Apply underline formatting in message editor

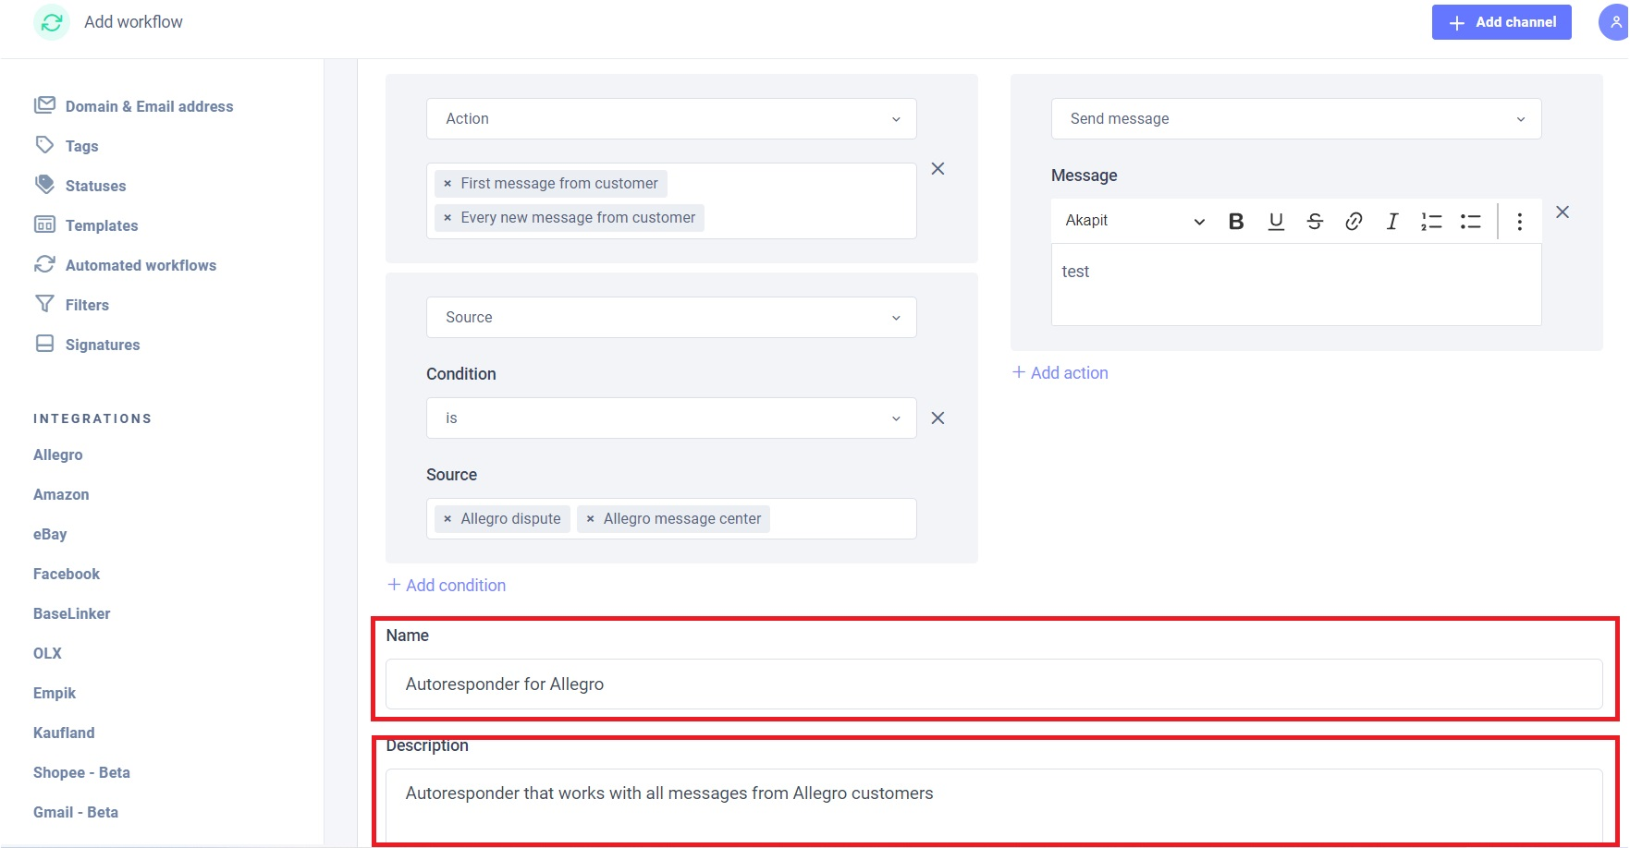pyautogui.click(x=1276, y=222)
